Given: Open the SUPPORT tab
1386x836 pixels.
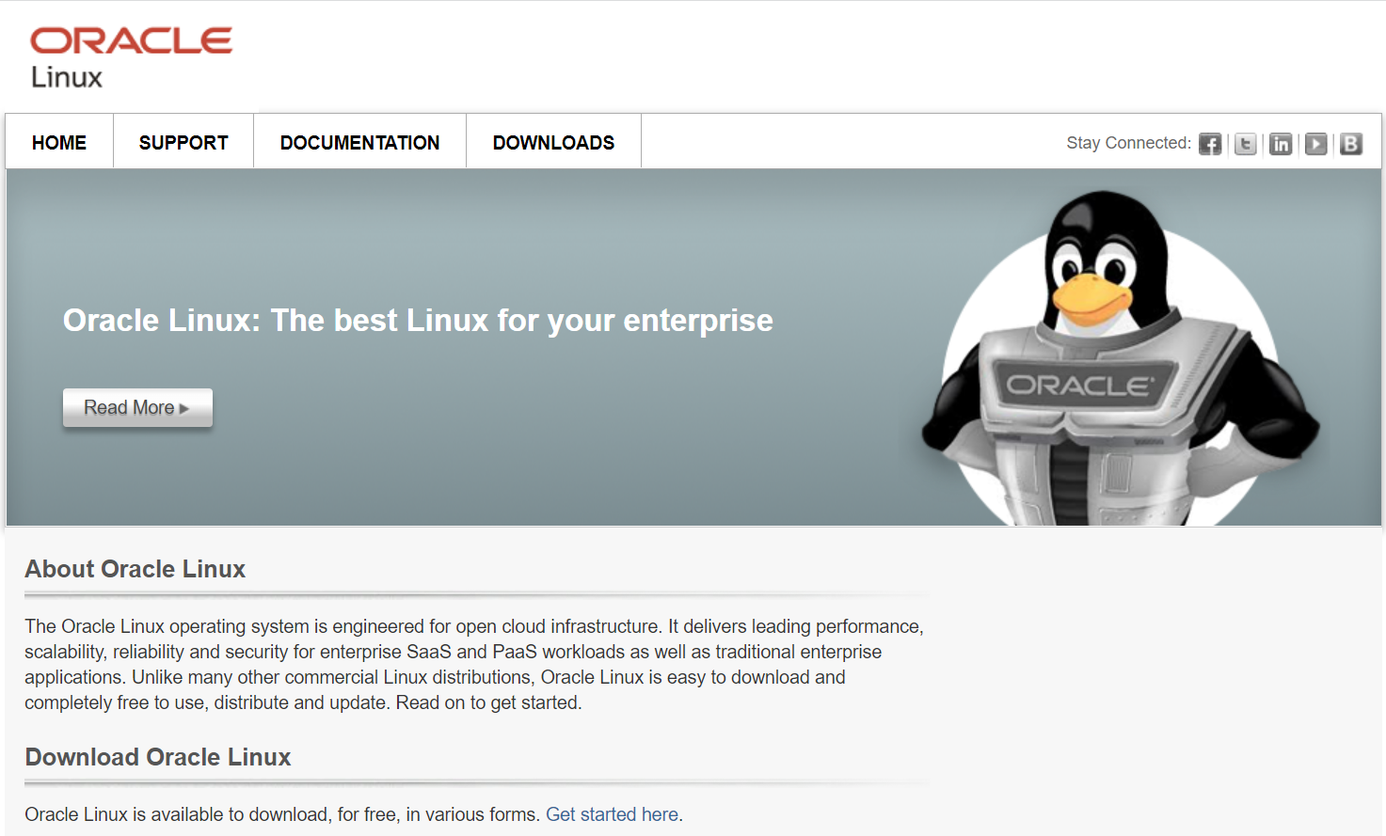Looking at the screenshot, I should click(x=183, y=142).
